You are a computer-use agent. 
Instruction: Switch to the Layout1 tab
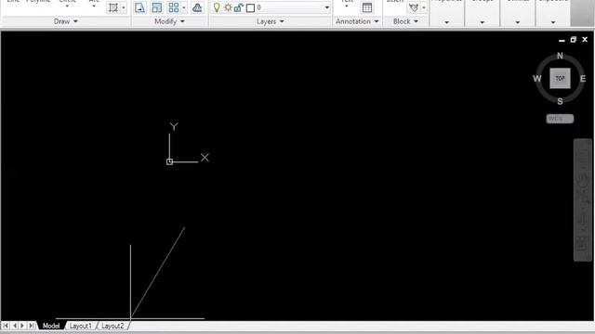tap(81, 326)
